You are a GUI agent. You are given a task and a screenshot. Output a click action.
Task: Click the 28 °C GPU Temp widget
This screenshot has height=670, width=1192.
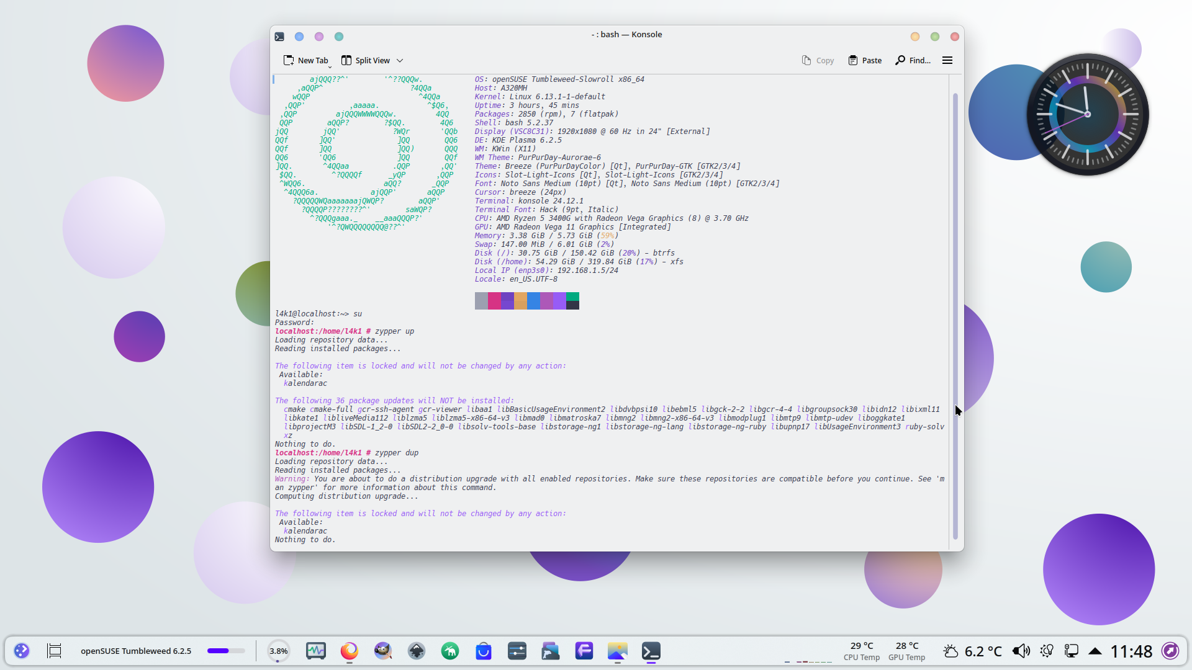tap(906, 651)
